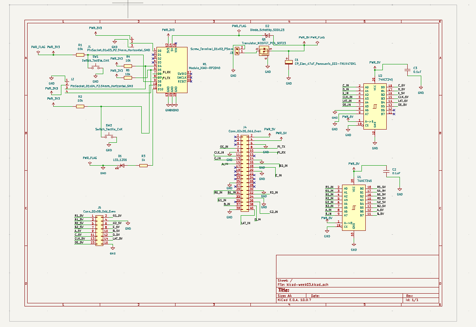
Task: Select the C3 0.1uF capacitor symbol
Action: click(407, 70)
